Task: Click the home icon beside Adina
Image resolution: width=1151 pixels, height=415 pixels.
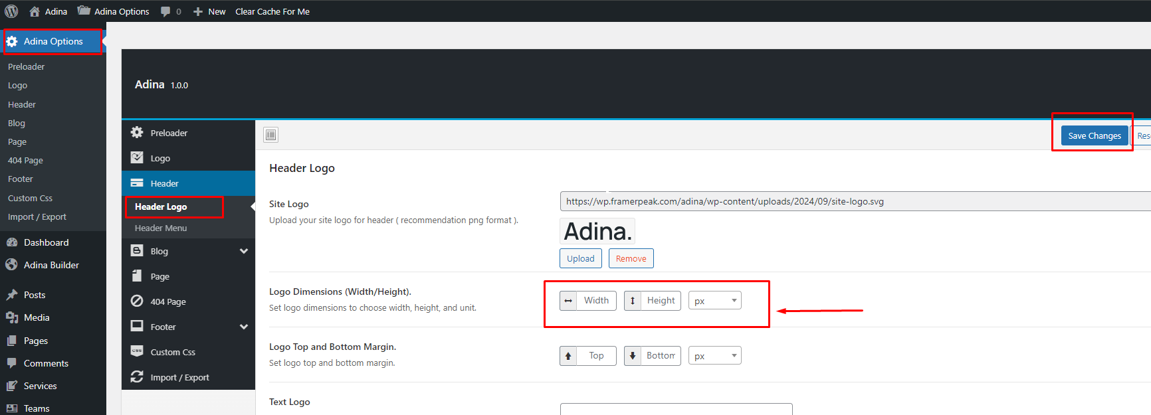Action: click(x=35, y=11)
